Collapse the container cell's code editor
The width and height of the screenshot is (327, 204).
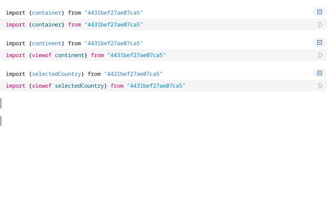coord(319,12)
